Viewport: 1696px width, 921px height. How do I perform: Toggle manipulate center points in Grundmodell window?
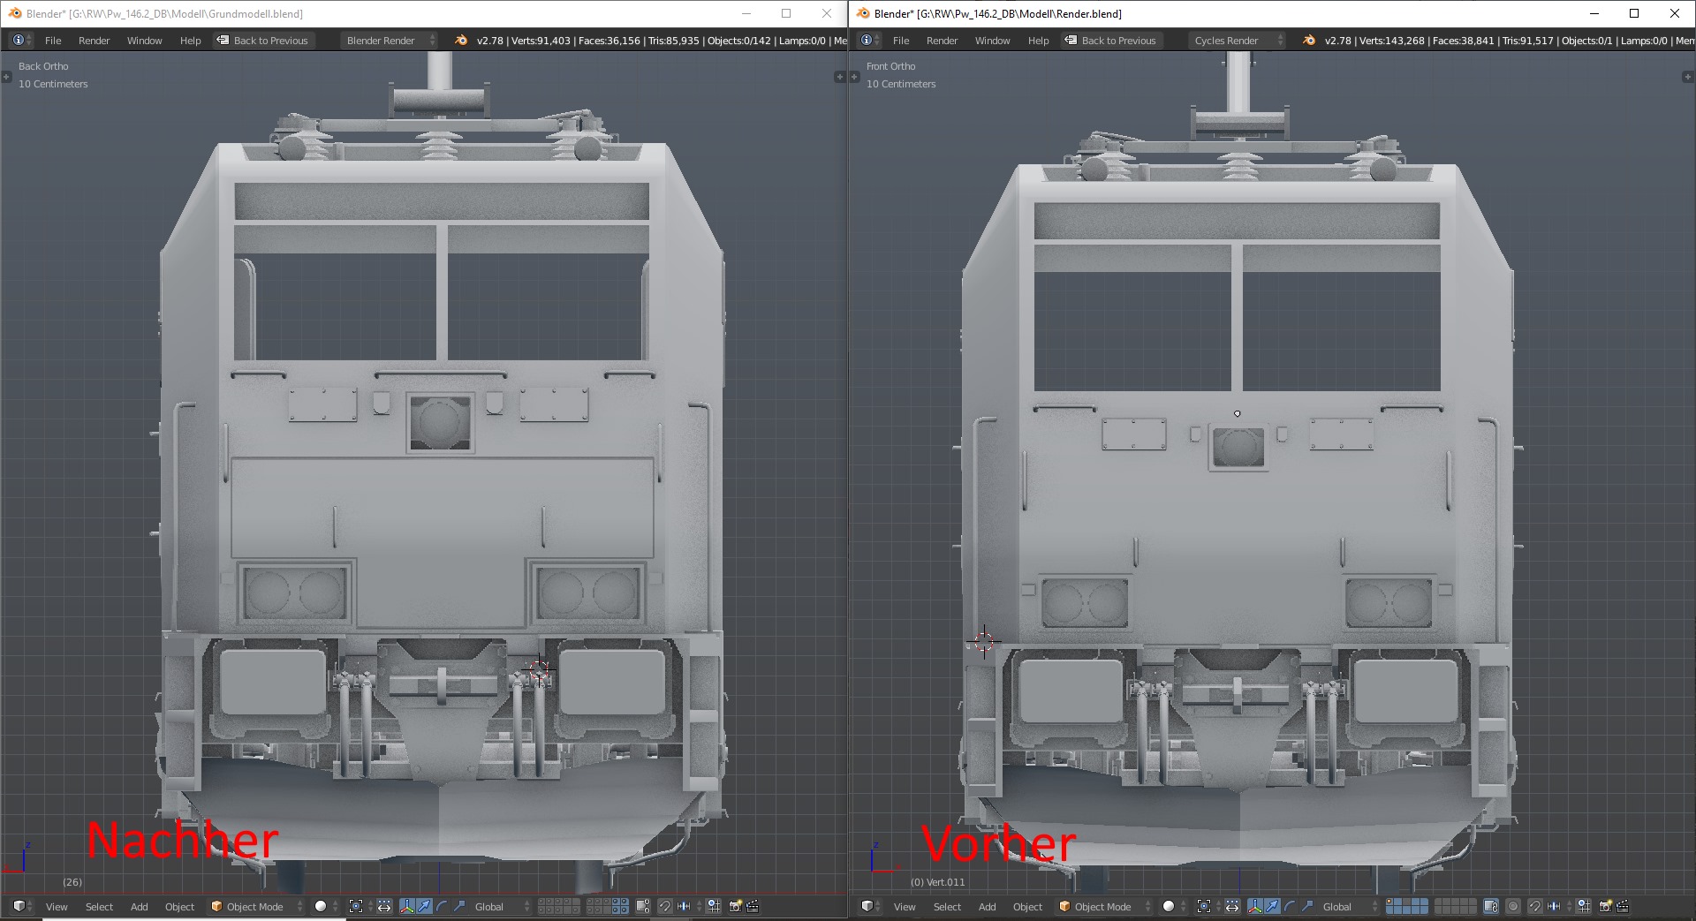click(x=384, y=906)
